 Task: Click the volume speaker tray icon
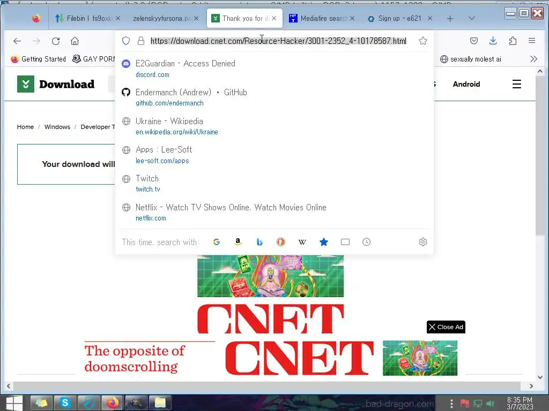(x=491, y=404)
